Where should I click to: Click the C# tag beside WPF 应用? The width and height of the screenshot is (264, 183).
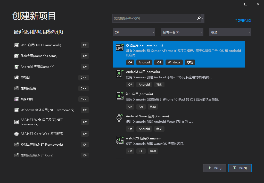point(85,45)
